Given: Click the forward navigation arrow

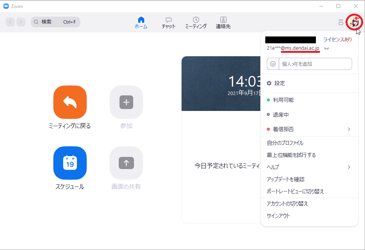Looking at the screenshot, I should click(x=21, y=22).
